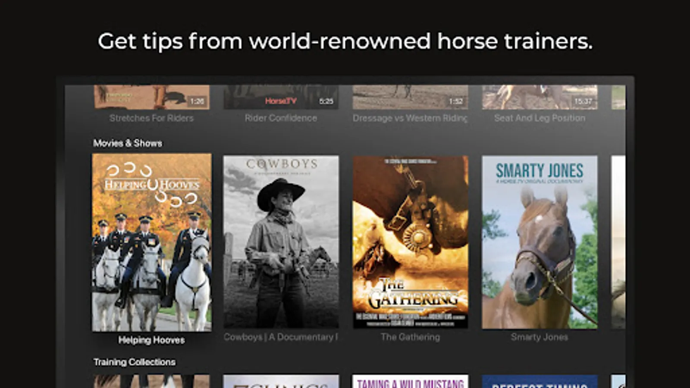Open The Gathering movie poster
The height and width of the screenshot is (388, 690).
(410, 242)
